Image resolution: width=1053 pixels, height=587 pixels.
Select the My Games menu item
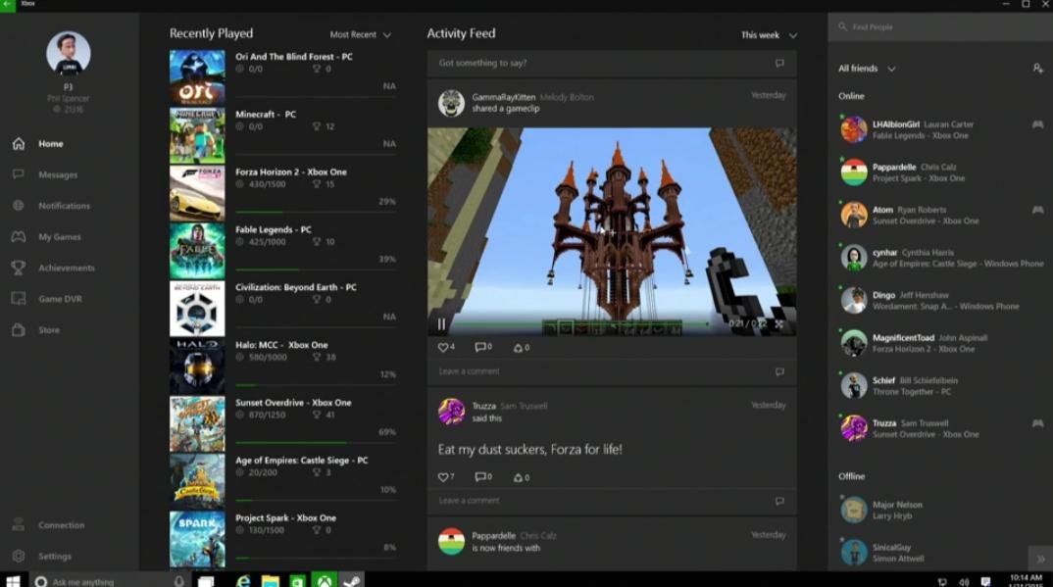coord(59,237)
